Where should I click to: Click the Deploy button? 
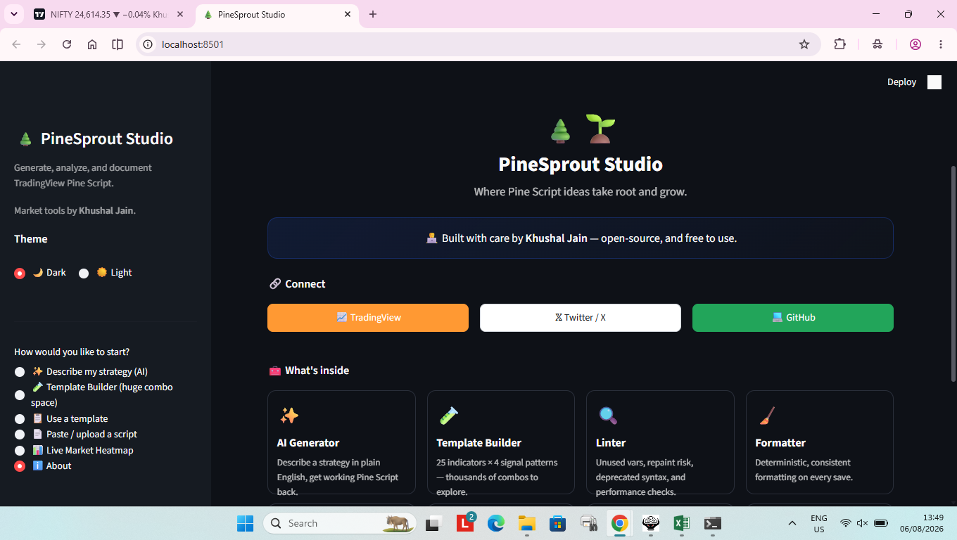[x=901, y=82]
